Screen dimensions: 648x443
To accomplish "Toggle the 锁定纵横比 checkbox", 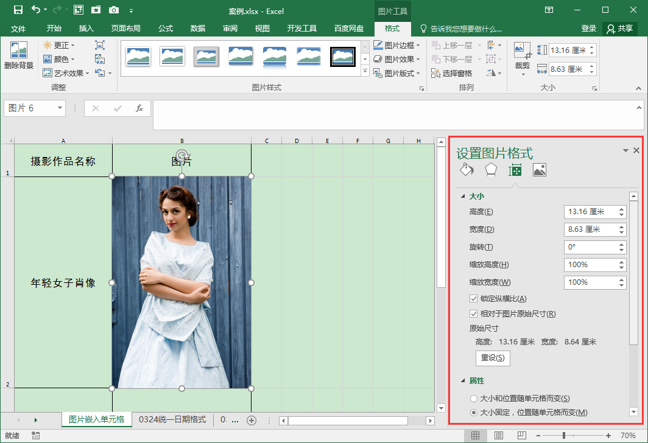I will [x=474, y=298].
